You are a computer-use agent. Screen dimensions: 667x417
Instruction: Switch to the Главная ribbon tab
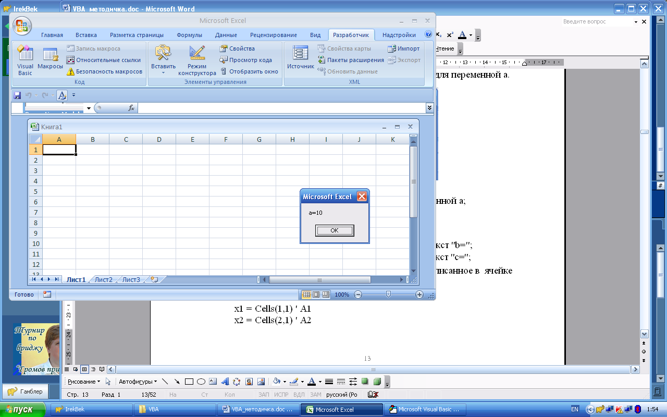[52, 35]
